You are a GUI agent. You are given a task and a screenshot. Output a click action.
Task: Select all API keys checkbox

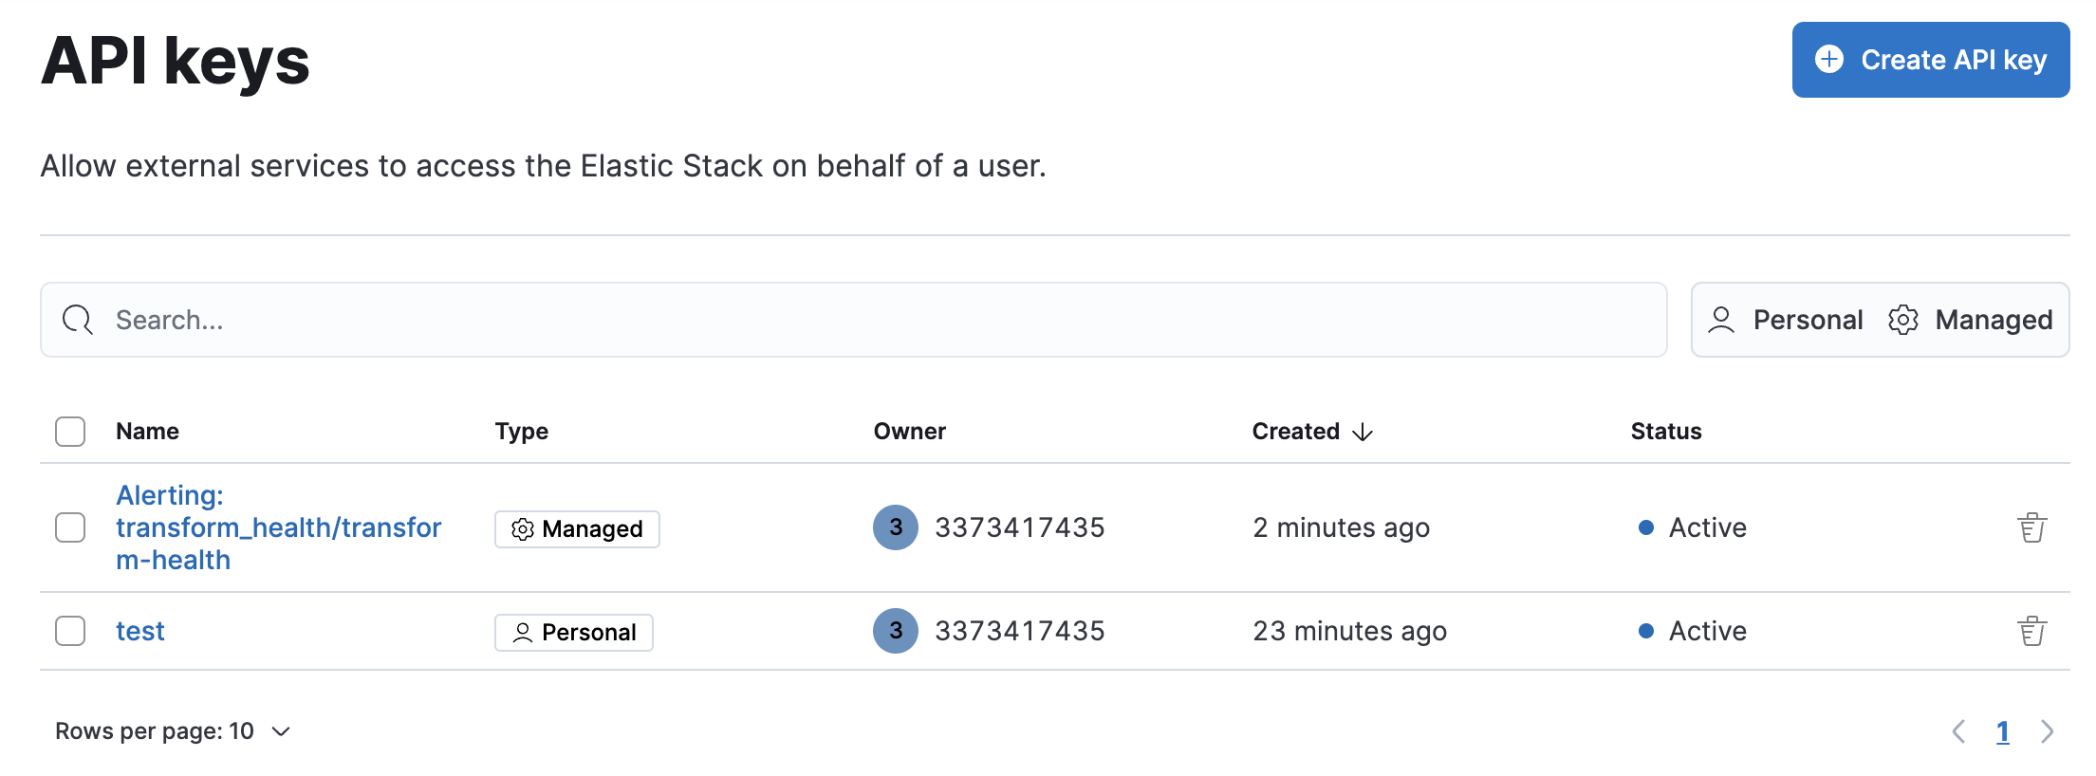[70, 432]
